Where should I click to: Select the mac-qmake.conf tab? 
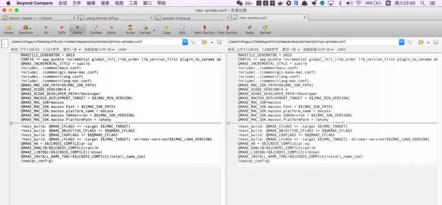tap(270, 18)
